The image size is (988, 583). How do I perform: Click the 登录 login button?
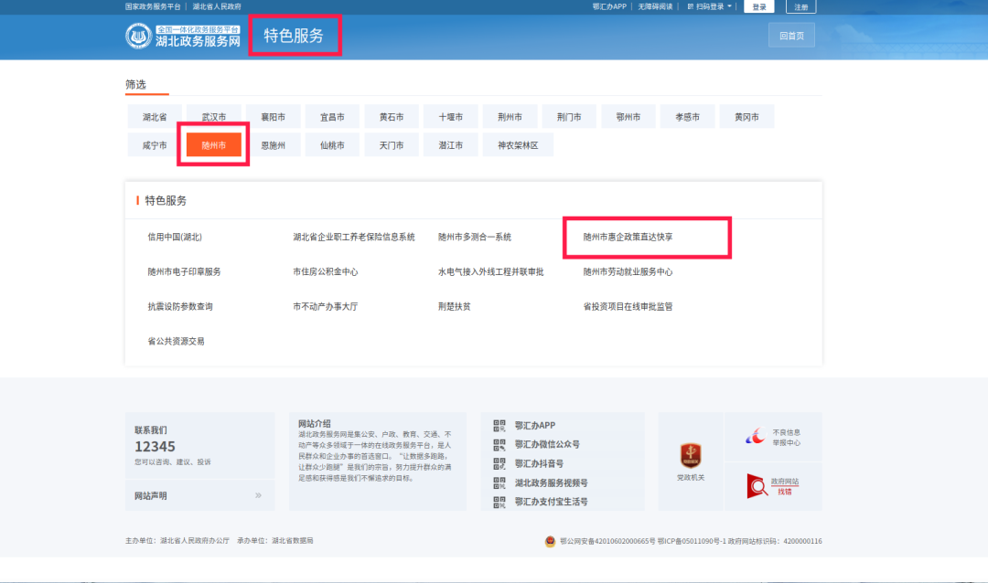pyautogui.click(x=758, y=6)
